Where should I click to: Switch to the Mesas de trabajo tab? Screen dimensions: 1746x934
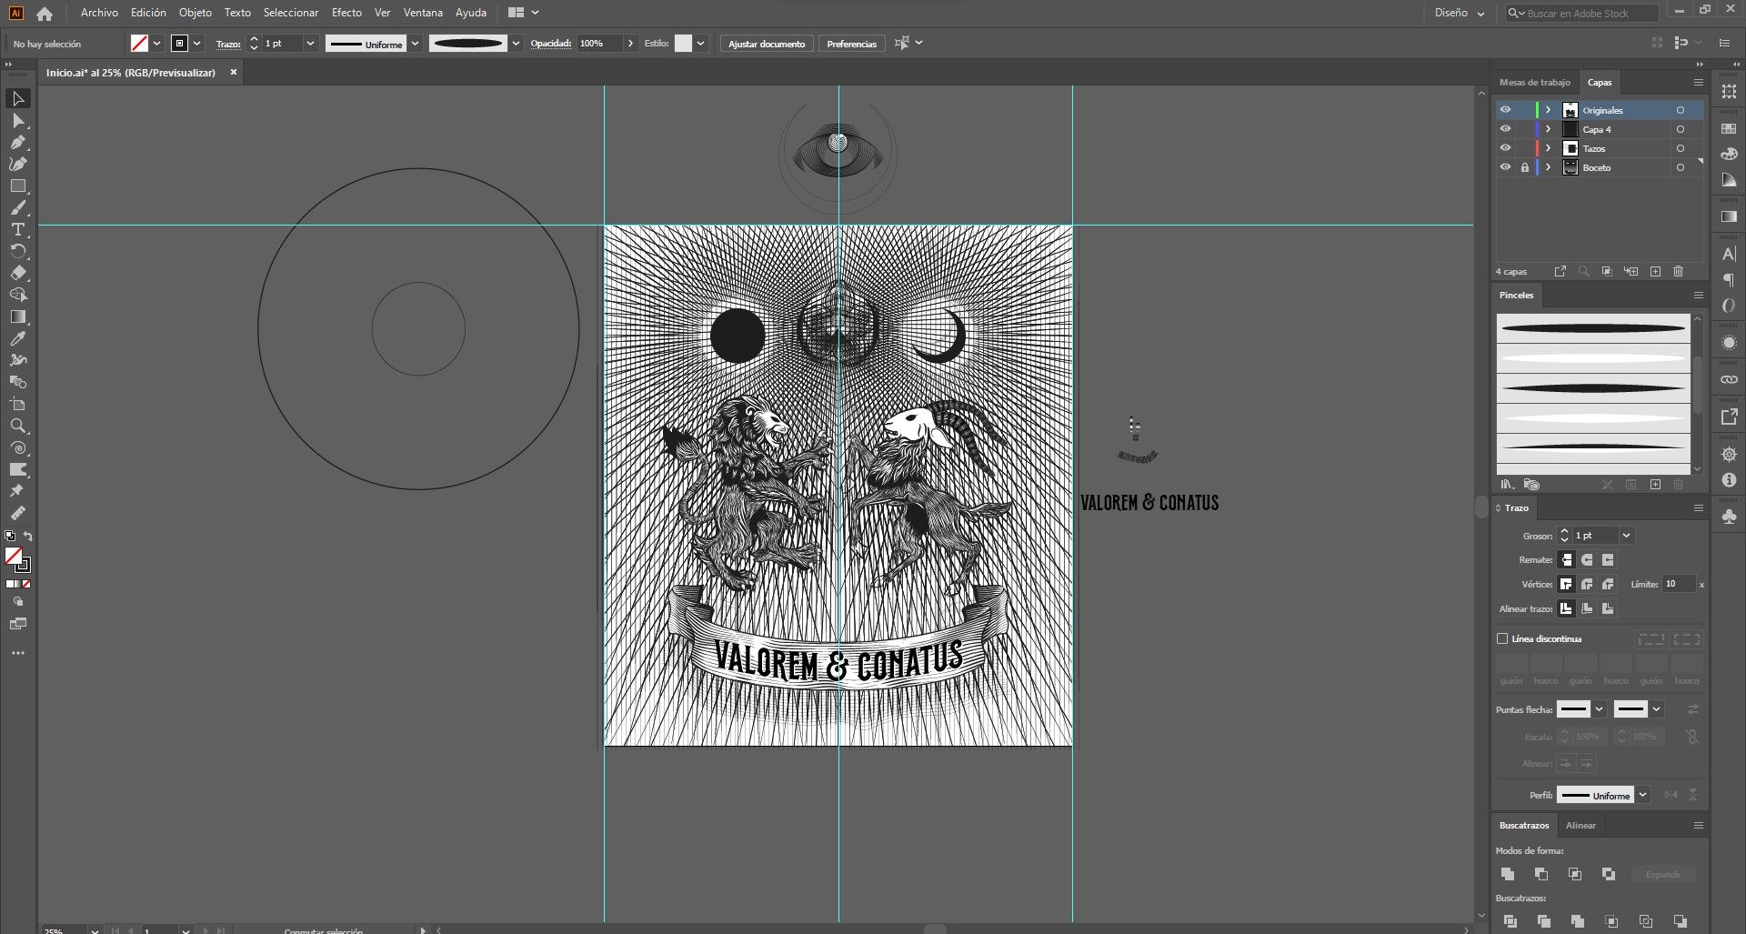[x=1535, y=83]
